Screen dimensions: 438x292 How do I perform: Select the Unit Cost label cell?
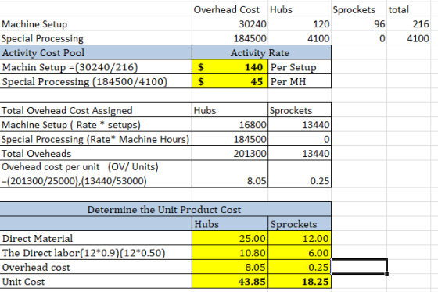click(95, 281)
